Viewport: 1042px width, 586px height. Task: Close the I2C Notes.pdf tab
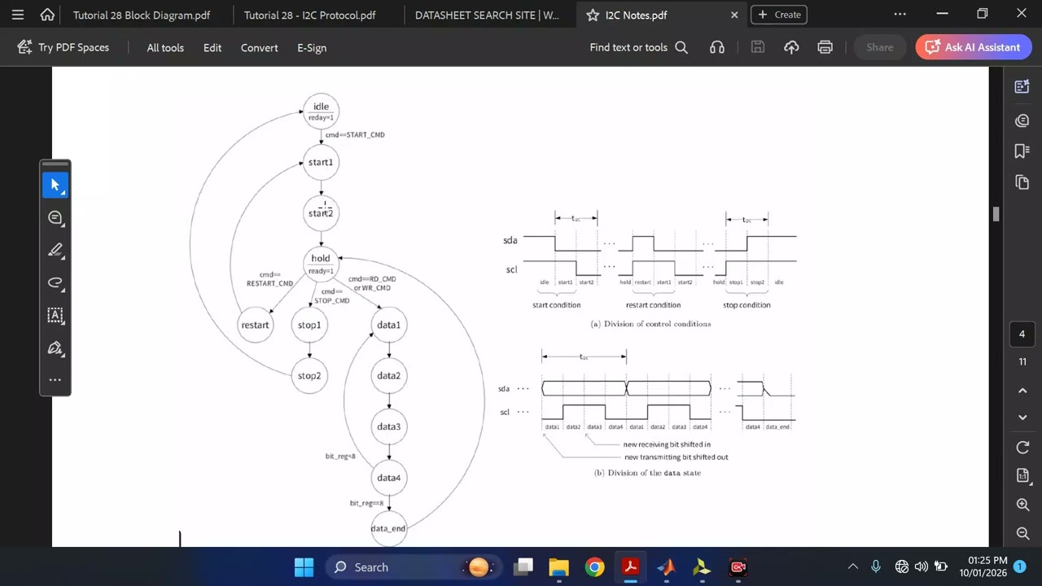pos(734,15)
